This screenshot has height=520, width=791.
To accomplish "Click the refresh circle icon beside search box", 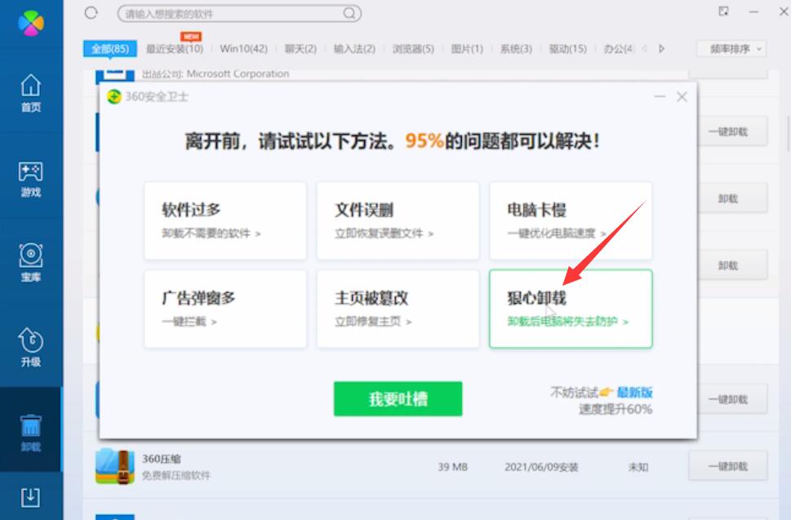I will [x=91, y=12].
